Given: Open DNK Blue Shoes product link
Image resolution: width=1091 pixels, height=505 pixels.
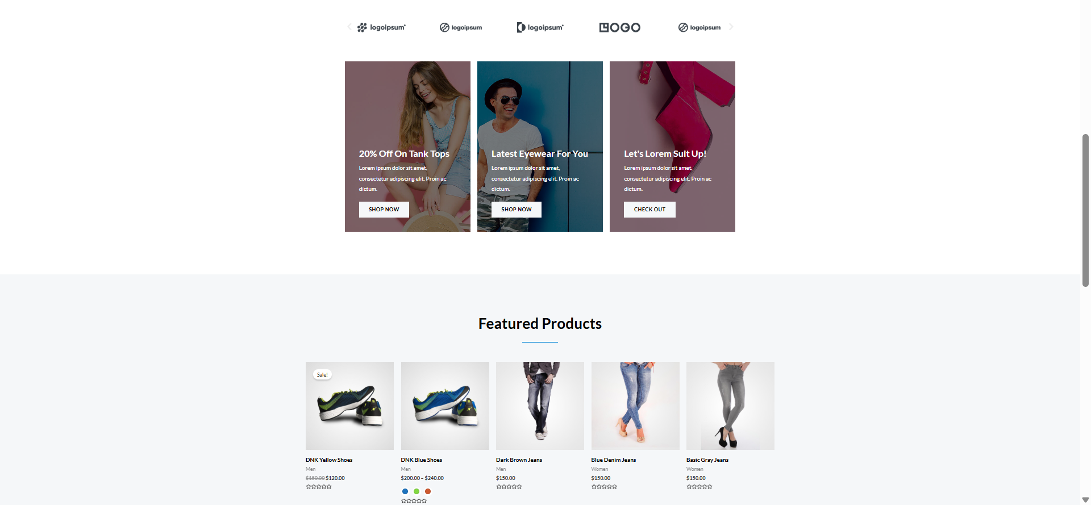Looking at the screenshot, I should coord(422,460).
